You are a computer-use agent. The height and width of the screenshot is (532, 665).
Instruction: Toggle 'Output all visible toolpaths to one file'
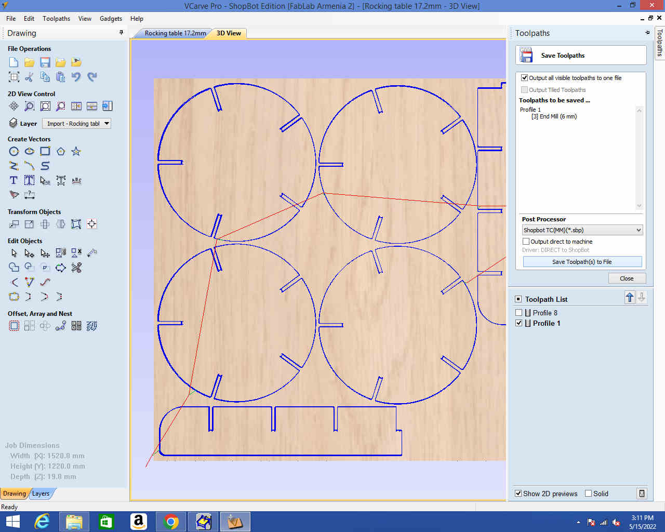(525, 78)
